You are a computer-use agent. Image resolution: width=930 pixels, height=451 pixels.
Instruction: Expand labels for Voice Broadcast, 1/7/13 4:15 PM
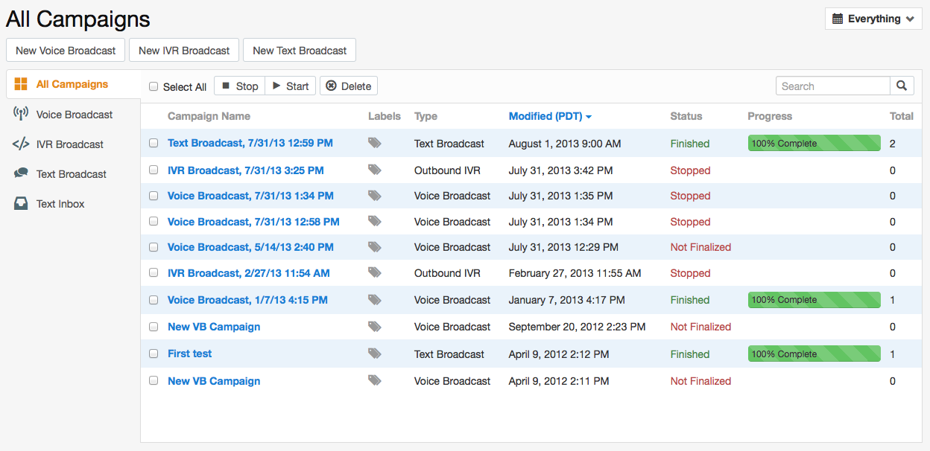[374, 299]
